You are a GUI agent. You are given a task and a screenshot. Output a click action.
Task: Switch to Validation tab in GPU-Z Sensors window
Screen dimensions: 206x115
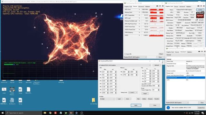[x=147, y=6]
